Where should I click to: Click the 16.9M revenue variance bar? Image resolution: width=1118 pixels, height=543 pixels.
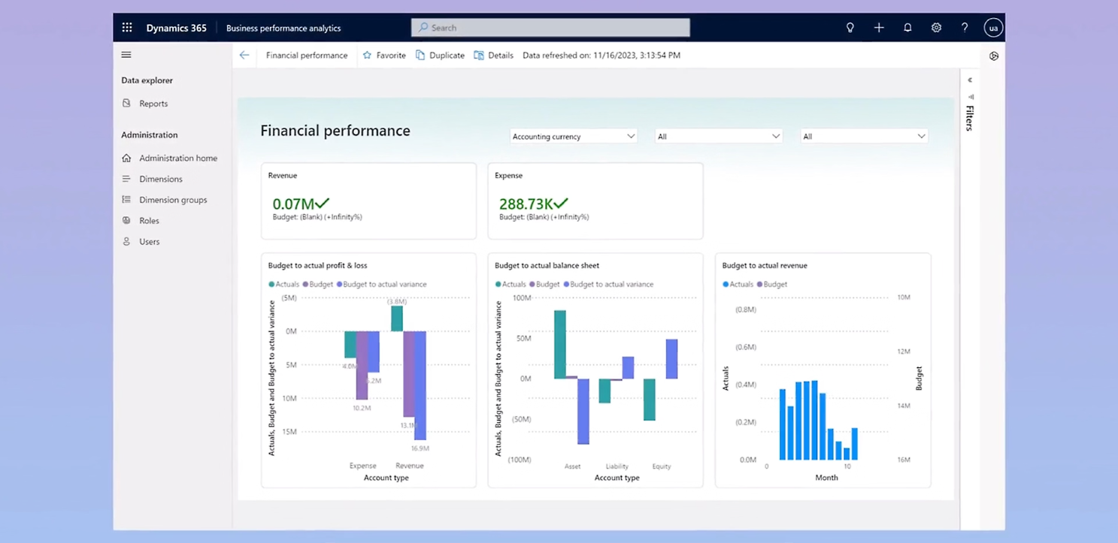tap(420, 385)
